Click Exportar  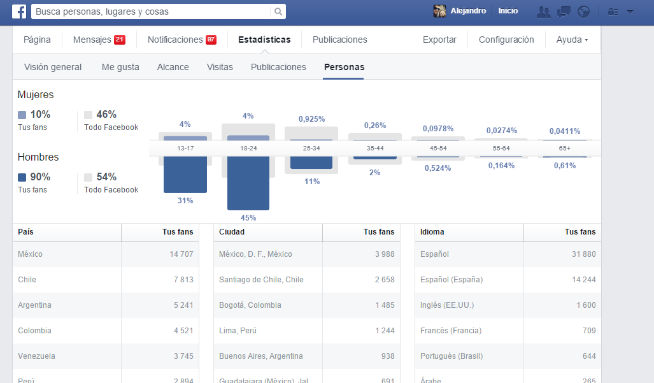click(439, 40)
